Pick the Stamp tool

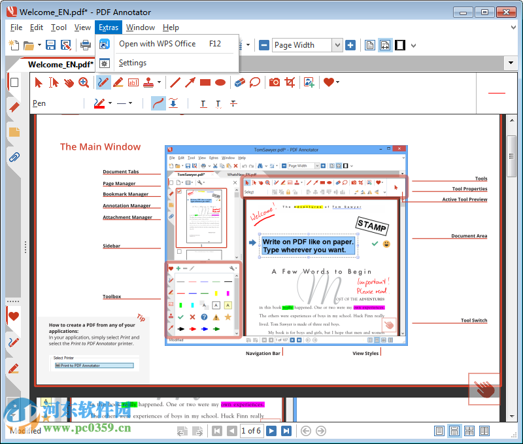tap(149, 82)
